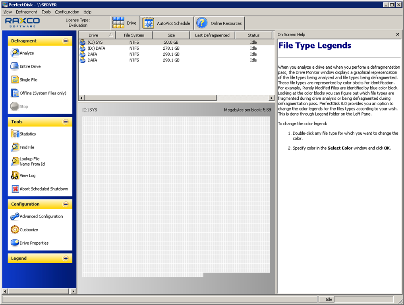
Task: Click the Online Resources question mark icon
Action: tap(202, 23)
